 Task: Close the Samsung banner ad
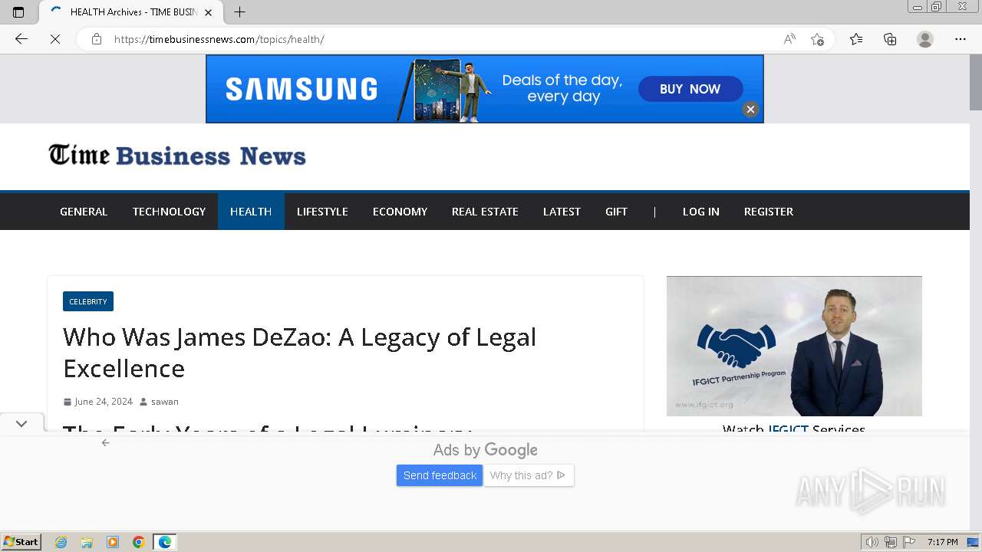(x=750, y=110)
